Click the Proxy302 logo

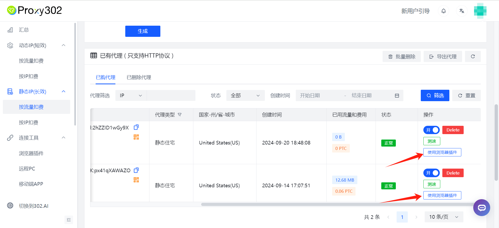[34, 10]
